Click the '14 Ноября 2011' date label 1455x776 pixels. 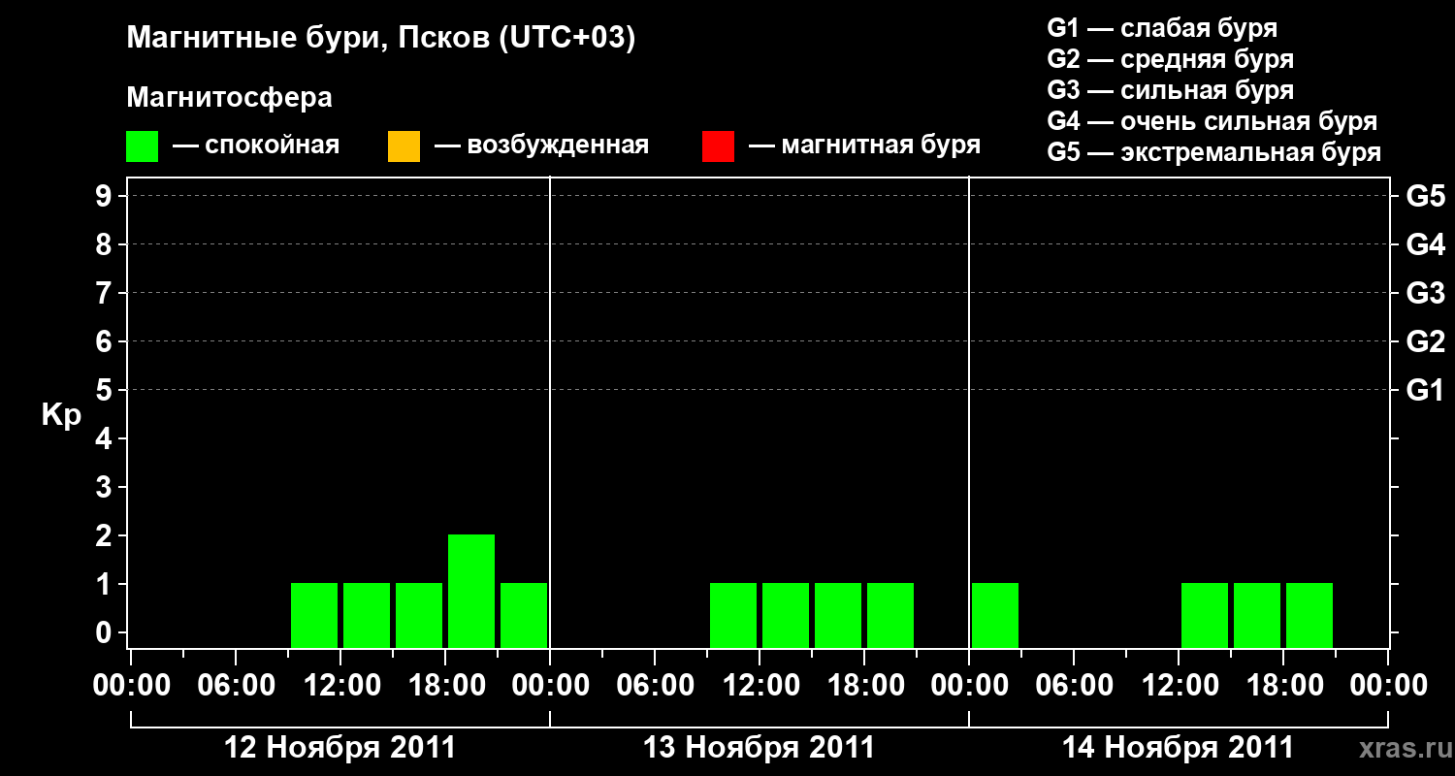(1179, 748)
